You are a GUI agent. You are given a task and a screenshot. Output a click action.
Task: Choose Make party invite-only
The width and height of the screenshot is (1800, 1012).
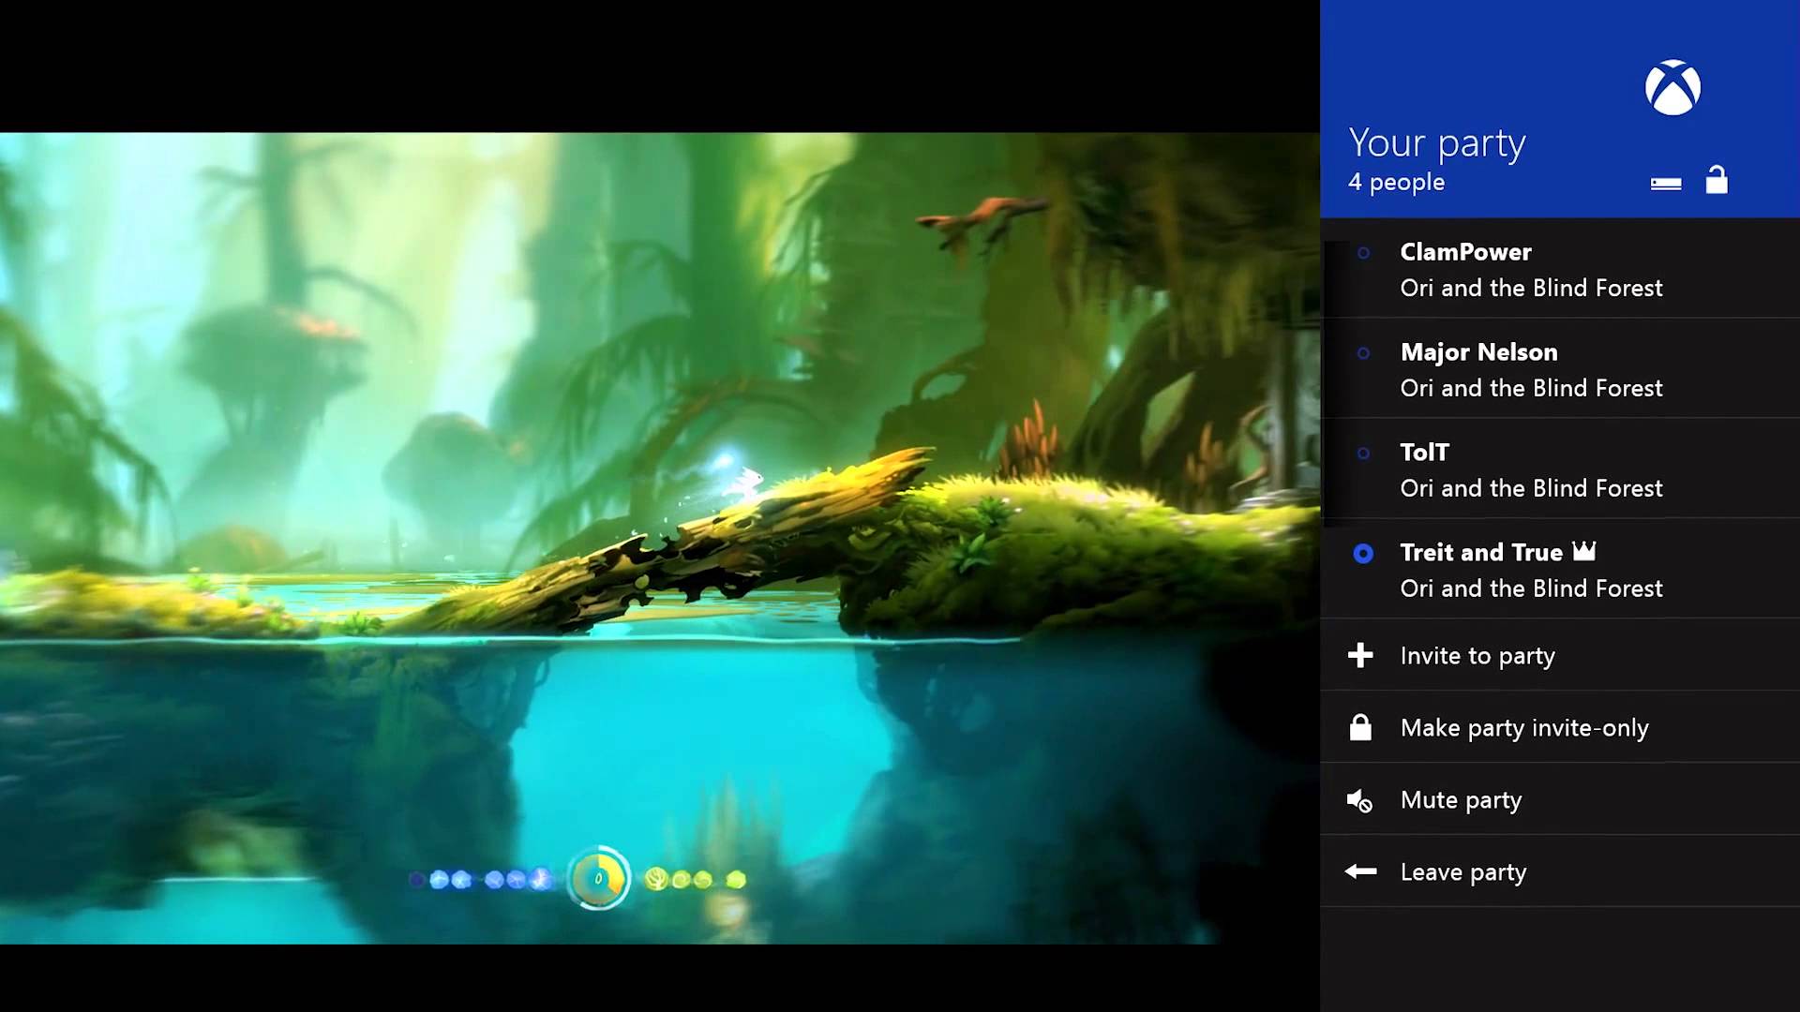click(x=1560, y=727)
